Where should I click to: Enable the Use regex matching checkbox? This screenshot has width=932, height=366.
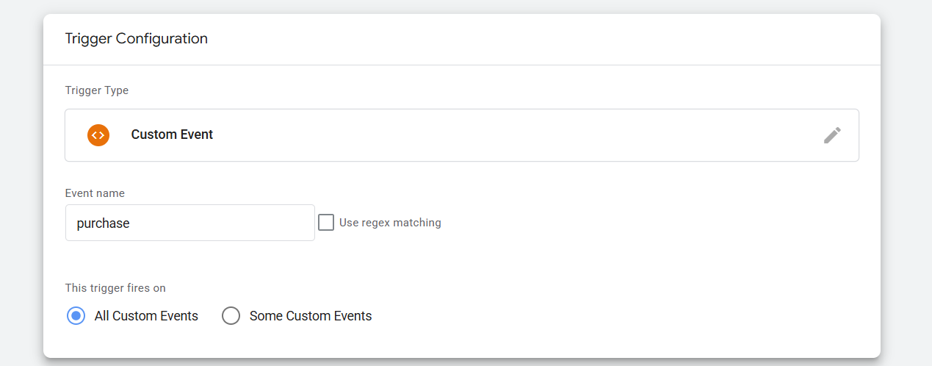326,222
